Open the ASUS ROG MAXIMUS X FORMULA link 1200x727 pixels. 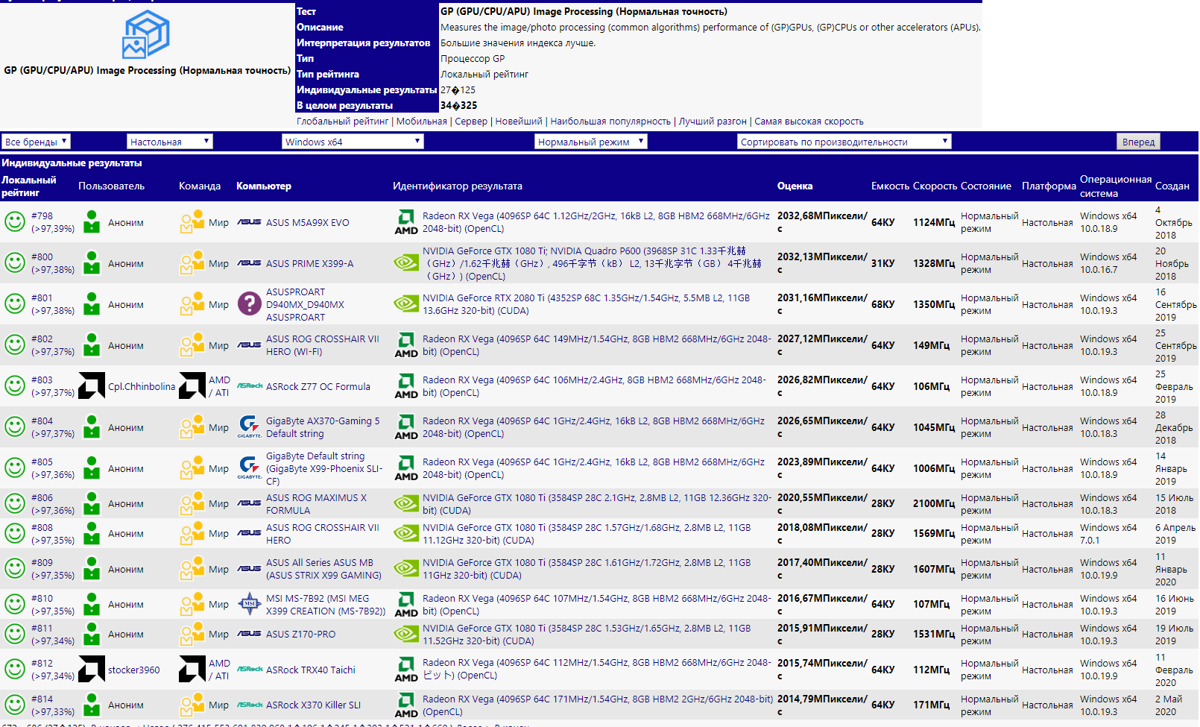click(x=317, y=504)
